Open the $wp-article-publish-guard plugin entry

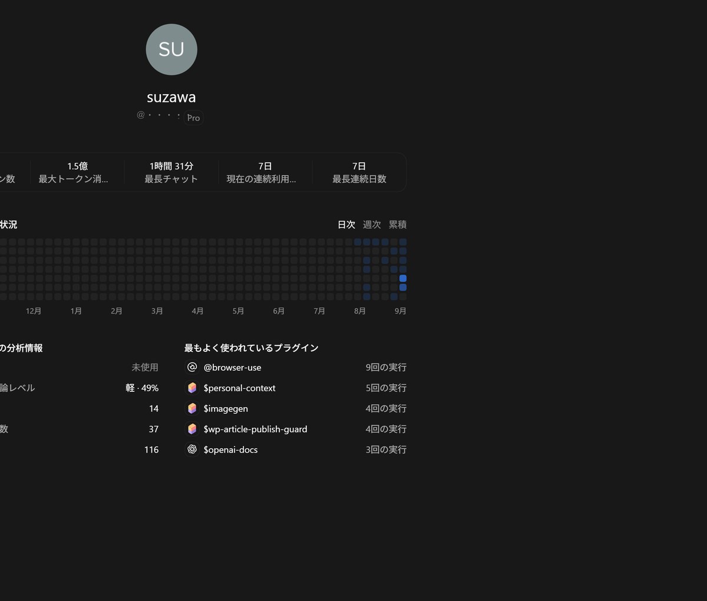pyautogui.click(x=296, y=429)
